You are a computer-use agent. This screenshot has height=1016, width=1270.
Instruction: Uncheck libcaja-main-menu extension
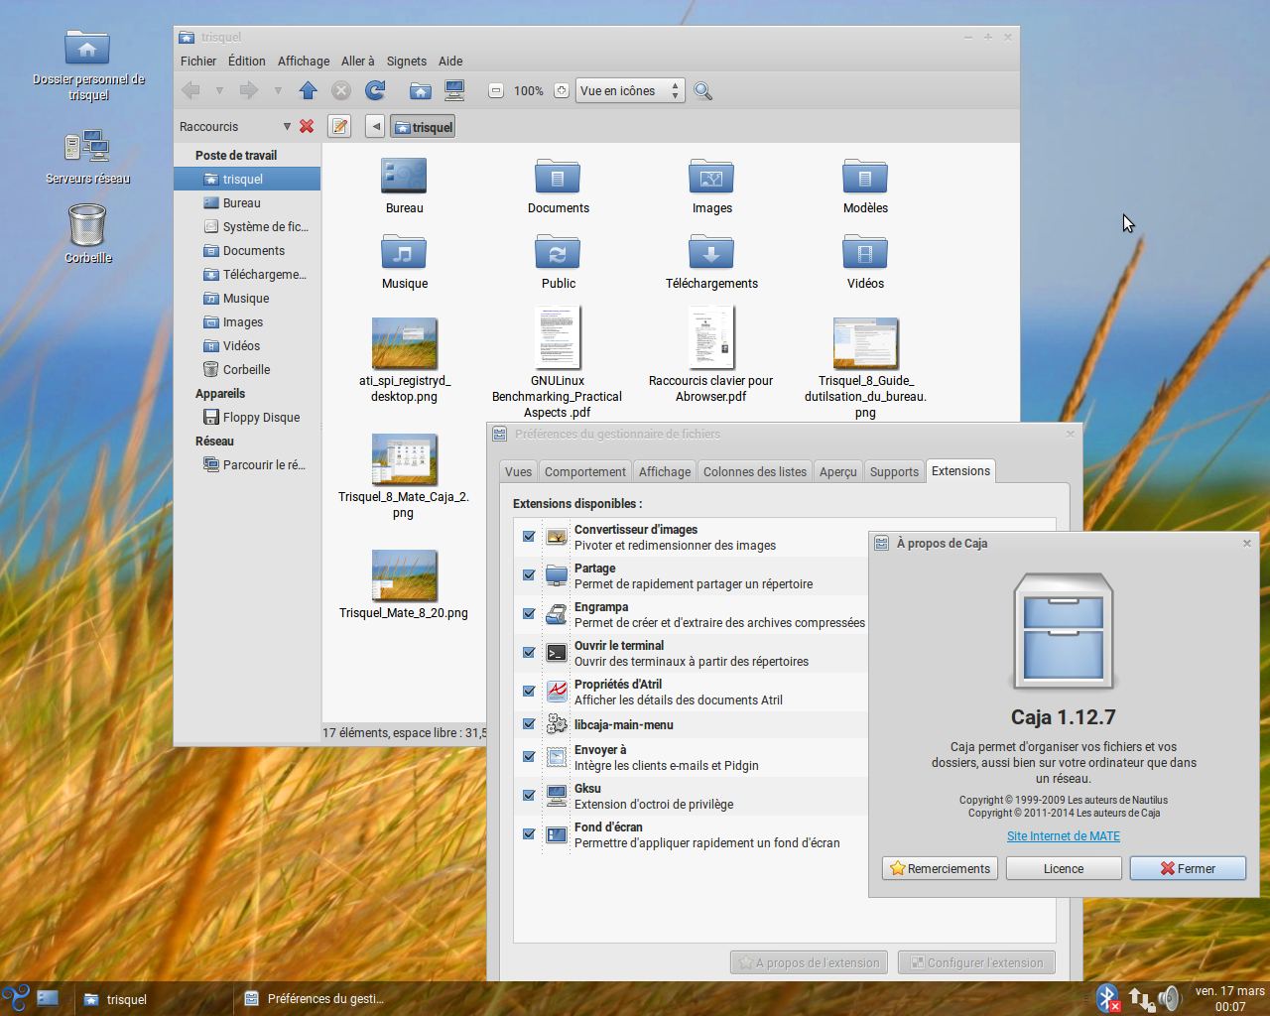pos(529,724)
